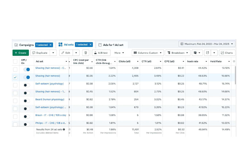248x168 pixels.
Task: Sort by CPC (cost per link click) header
Action: tap(81, 61)
